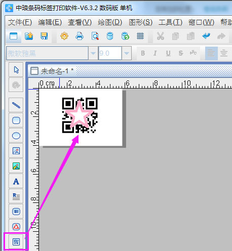Click the font size field 9.0

pos(110,53)
